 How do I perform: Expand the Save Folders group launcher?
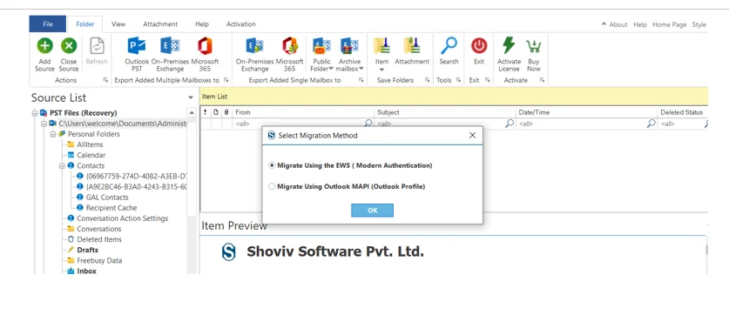point(428,80)
